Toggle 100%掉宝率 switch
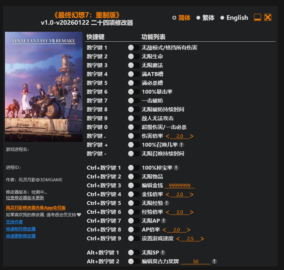Viewport: 284px width, 270px height. tap(134, 168)
